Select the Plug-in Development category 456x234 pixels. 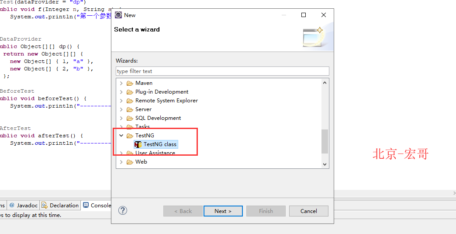pyautogui.click(x=162, y=92)
